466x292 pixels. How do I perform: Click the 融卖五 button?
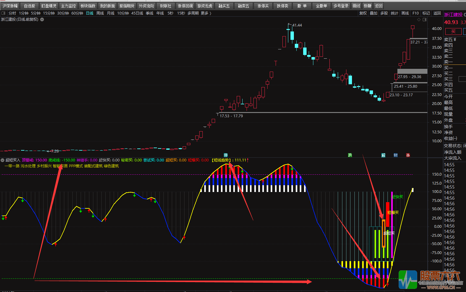tap(244, 6)
